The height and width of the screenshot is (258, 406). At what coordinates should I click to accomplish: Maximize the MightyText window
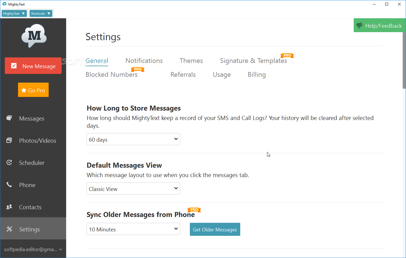coord(387,4)
